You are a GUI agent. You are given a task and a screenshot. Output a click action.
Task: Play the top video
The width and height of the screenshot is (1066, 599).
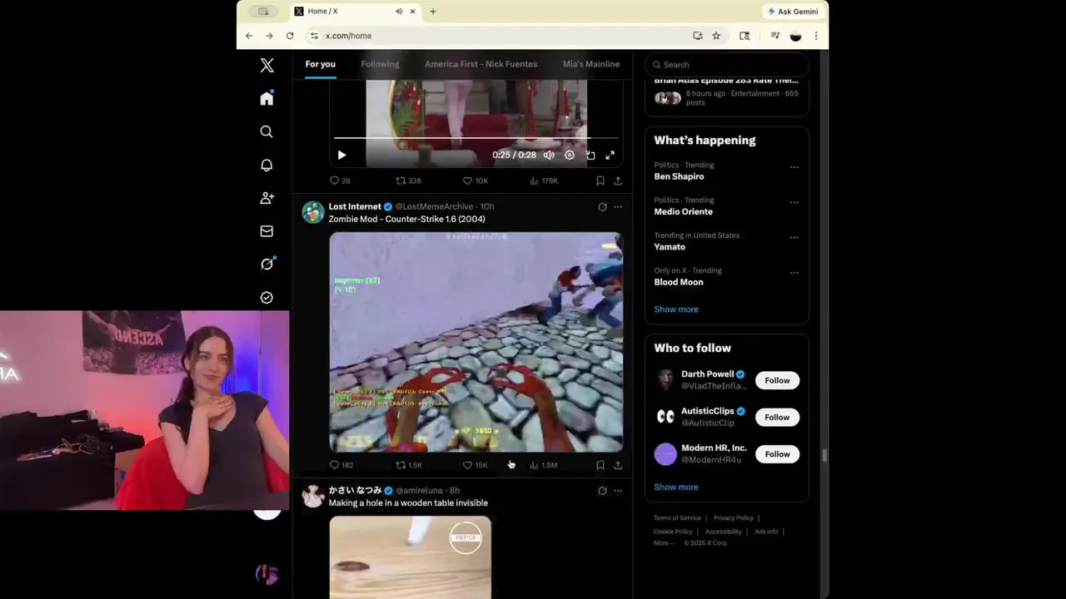click(x=341, y=155)
